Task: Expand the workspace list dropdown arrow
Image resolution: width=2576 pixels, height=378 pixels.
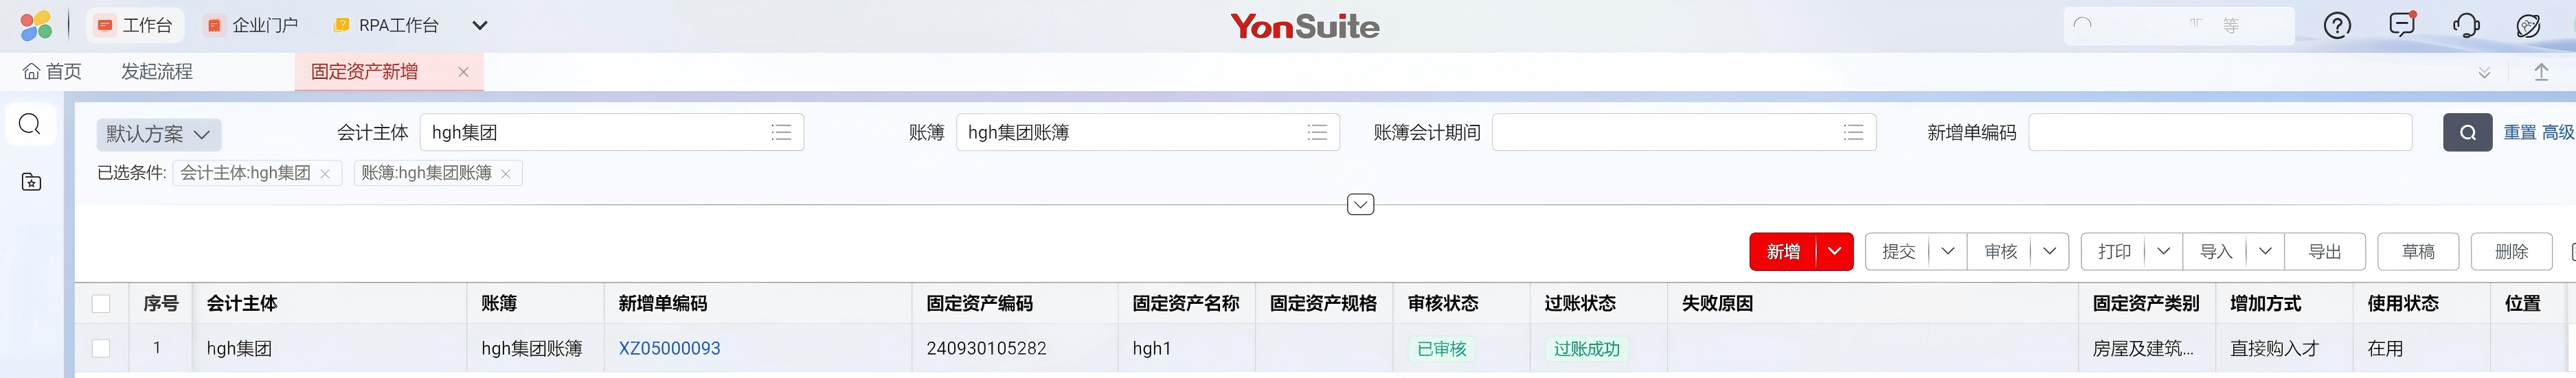Action: pyautogui.click(x=480, y=25)
